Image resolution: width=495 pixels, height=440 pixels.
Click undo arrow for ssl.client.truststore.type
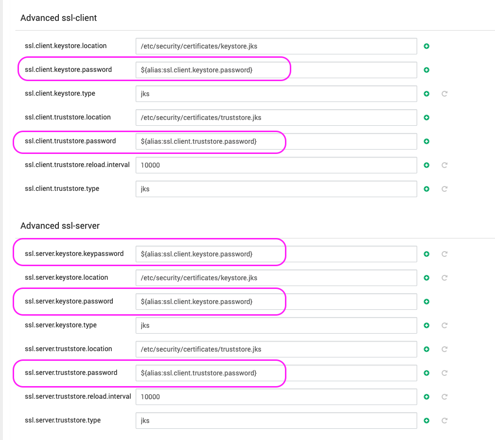tap(444, 189)
